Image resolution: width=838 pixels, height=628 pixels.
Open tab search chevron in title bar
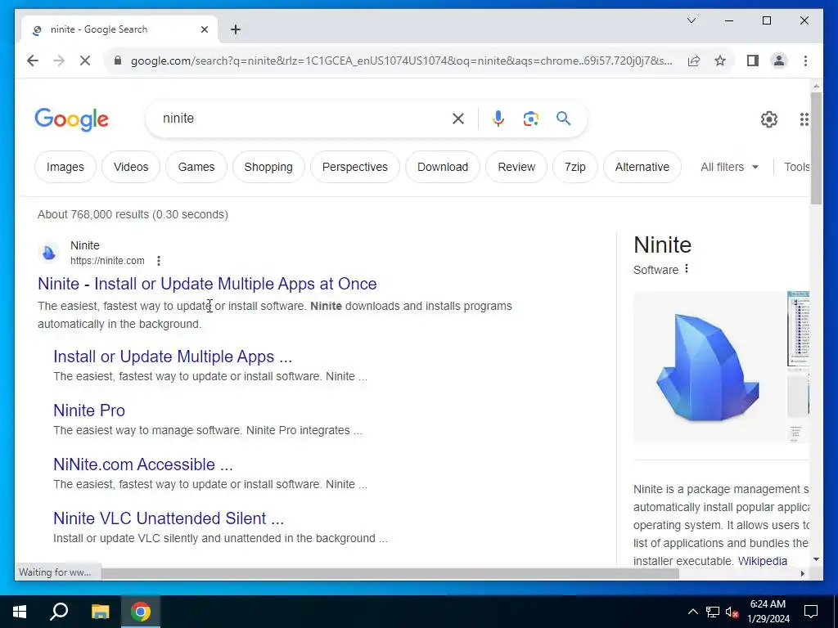pyautogui.click(x=691, y=20)
